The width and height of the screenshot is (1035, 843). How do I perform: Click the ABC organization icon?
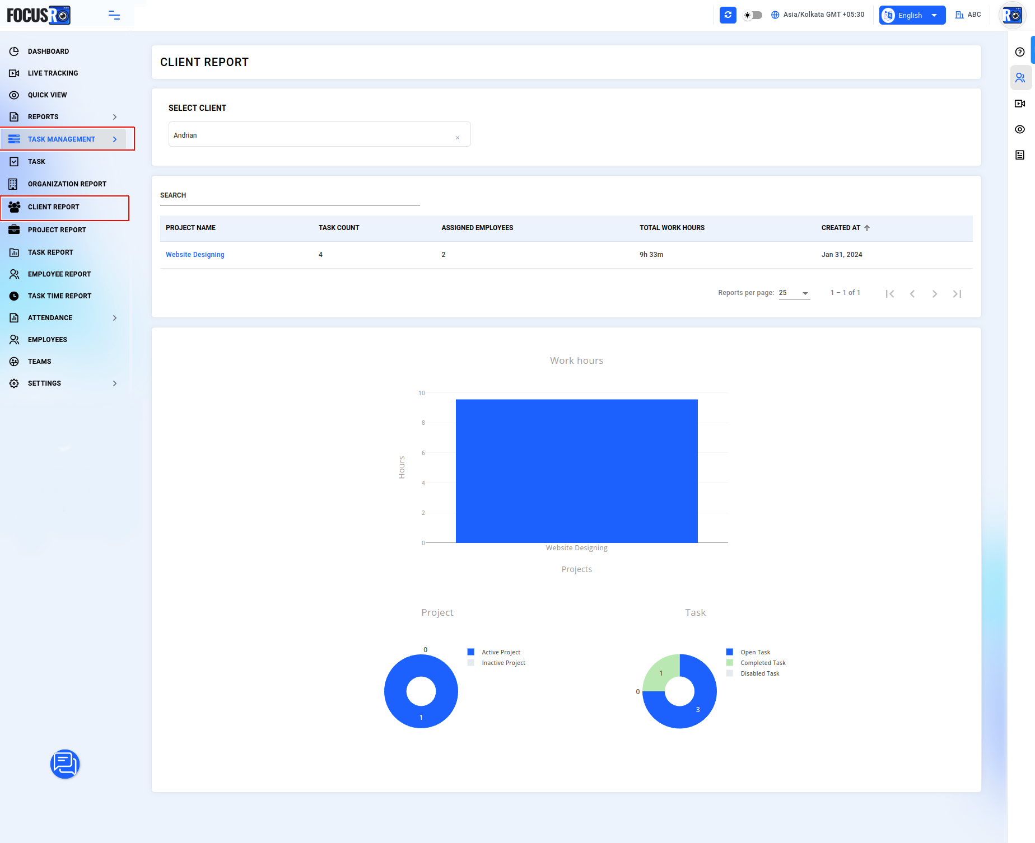pyautogui.click(x=959, y=15)
